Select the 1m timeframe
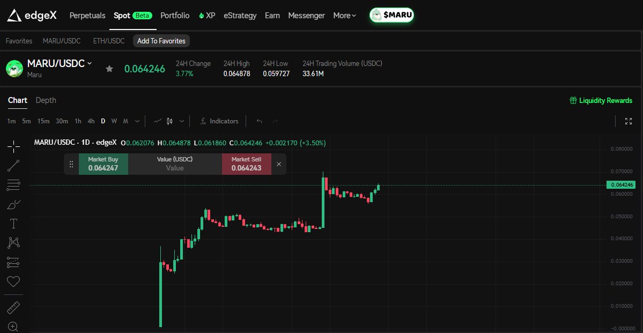Viewport: 643px width, 333px height. click(x=11, y=121)
